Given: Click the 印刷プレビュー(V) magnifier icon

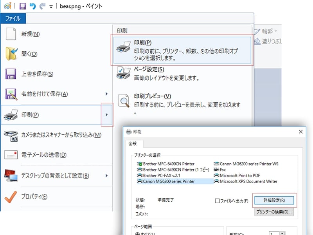Looking at the screenshot, I should [x=124, y=101].
